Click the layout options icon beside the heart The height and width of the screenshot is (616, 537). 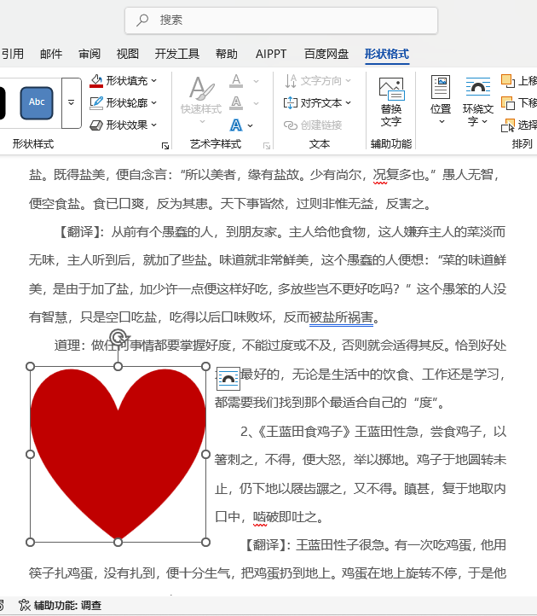pos(228,379)
